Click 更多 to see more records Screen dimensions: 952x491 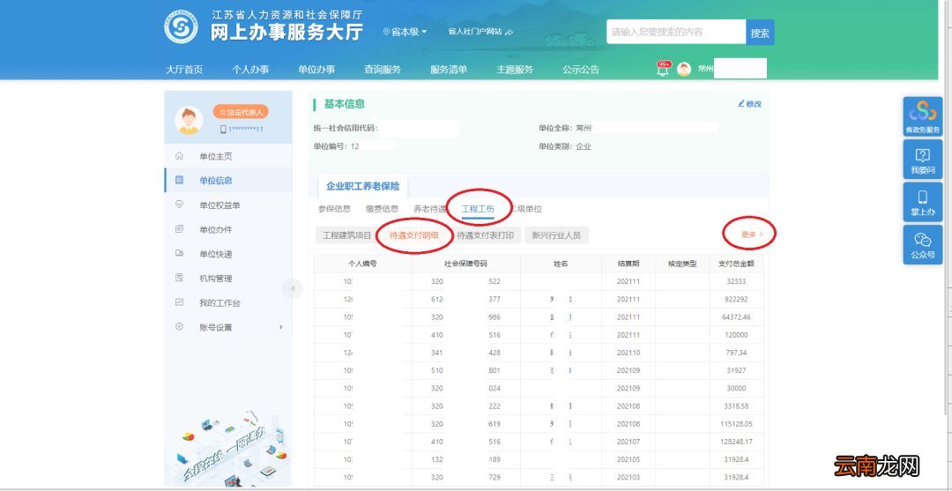click(x=752, y=234)
